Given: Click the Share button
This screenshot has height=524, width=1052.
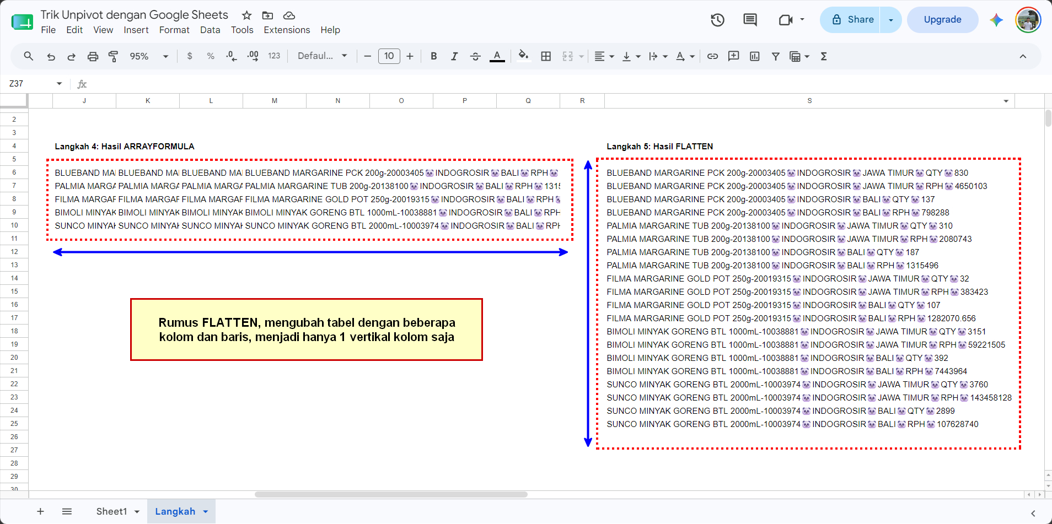Looking at the screenshot, I should coord(850,20).
